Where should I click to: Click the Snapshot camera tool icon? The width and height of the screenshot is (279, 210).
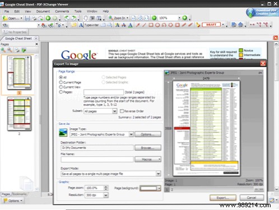[92, 18]
